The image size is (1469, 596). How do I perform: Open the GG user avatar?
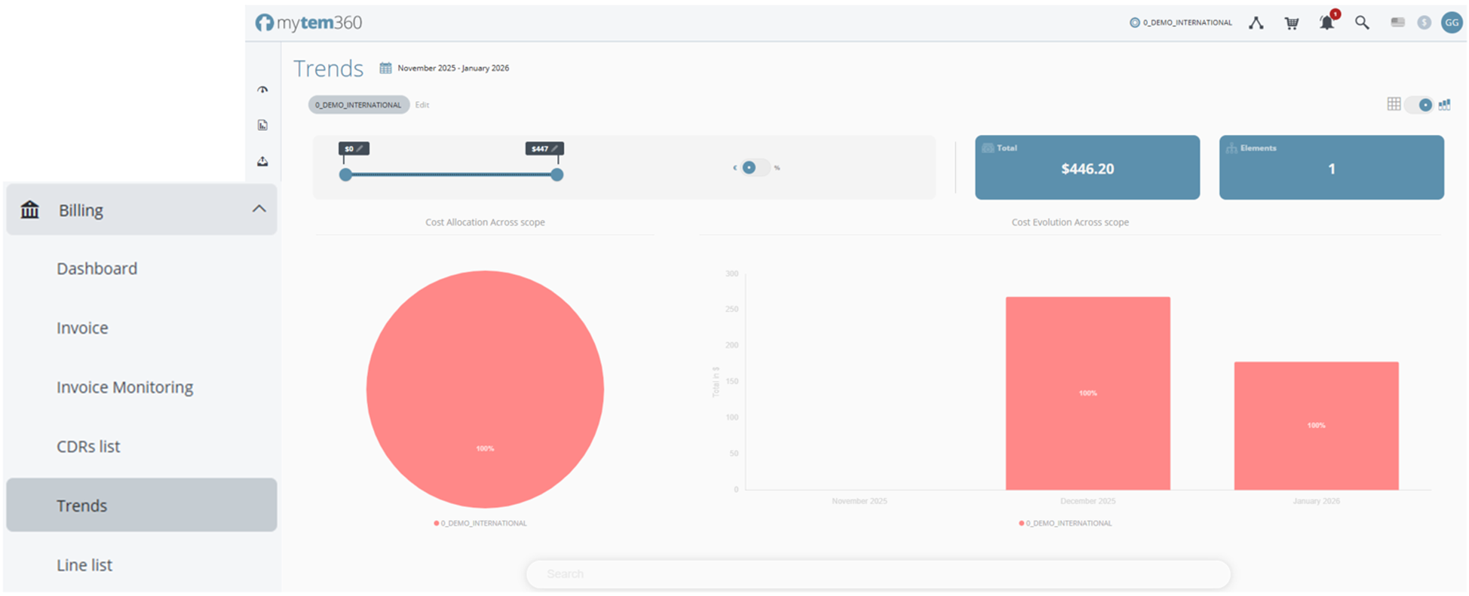click(1451, 23)
